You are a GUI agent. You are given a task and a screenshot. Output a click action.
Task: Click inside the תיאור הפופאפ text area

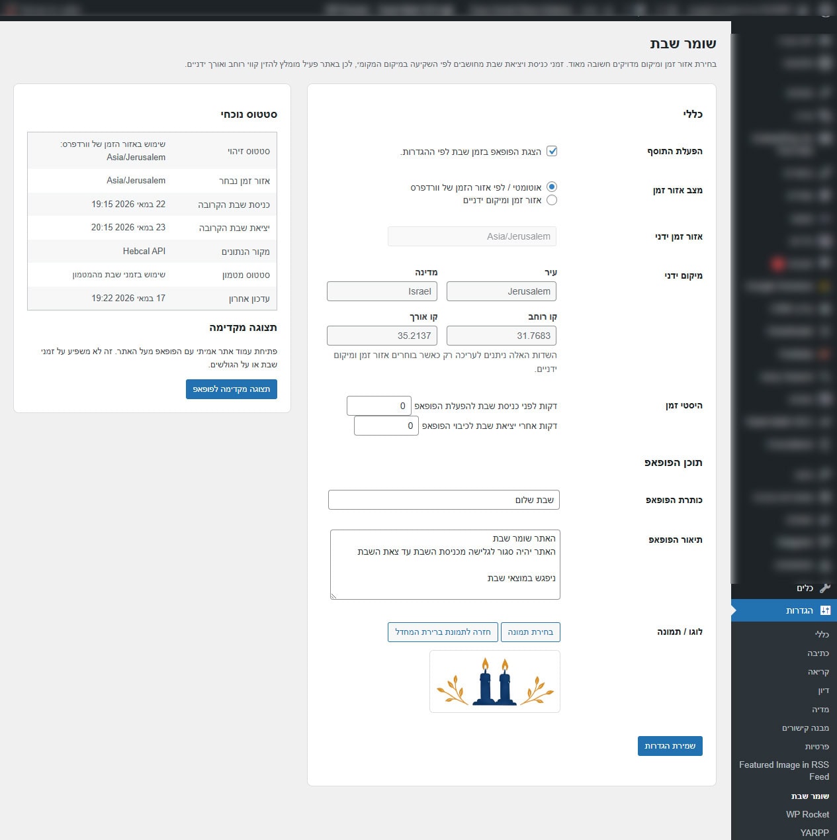[x=445, y=565]
